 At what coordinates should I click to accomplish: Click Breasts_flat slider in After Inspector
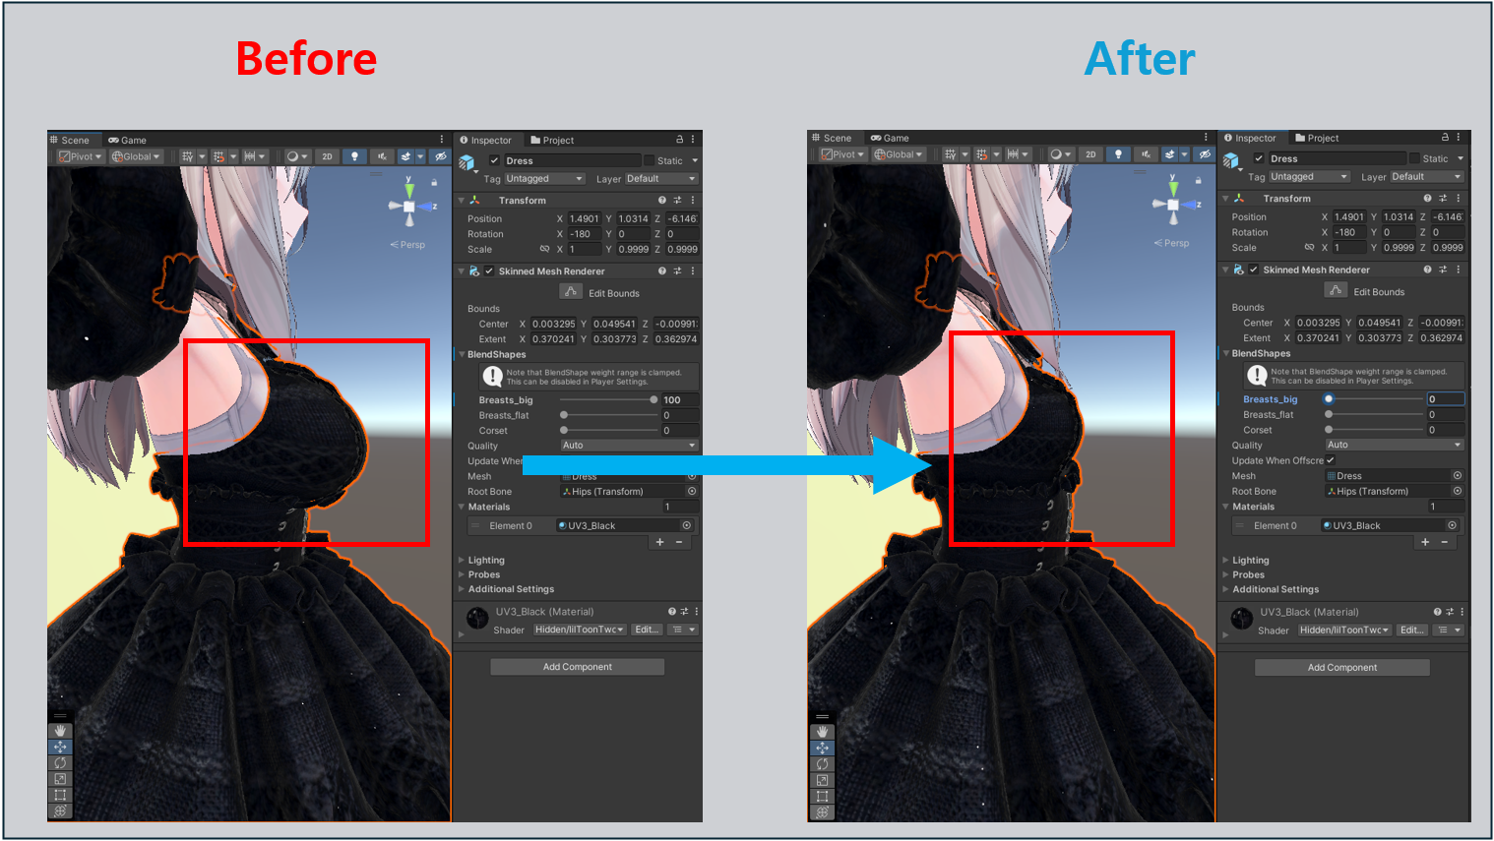pyautogui.click(x=1375, y=414)
